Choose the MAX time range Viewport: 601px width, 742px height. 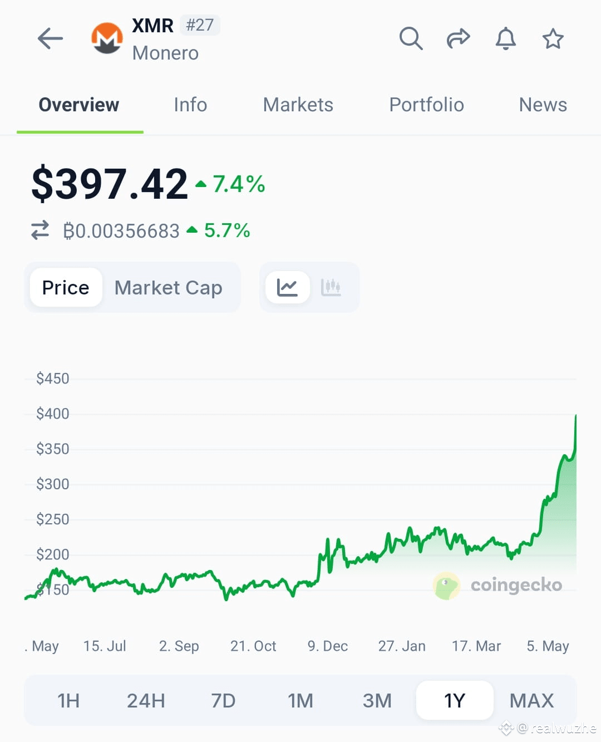pyautogui.click(x=532, y=700)
